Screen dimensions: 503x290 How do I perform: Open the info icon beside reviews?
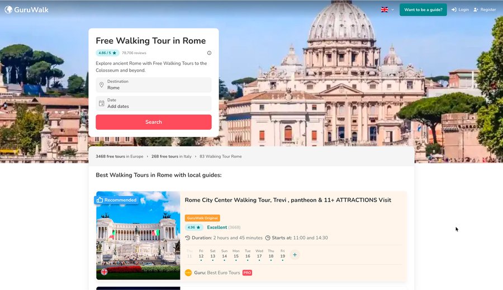209,53
